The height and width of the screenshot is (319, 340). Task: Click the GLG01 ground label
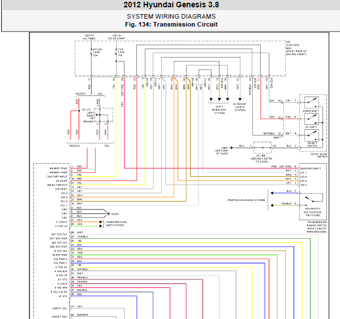[115, 214]
